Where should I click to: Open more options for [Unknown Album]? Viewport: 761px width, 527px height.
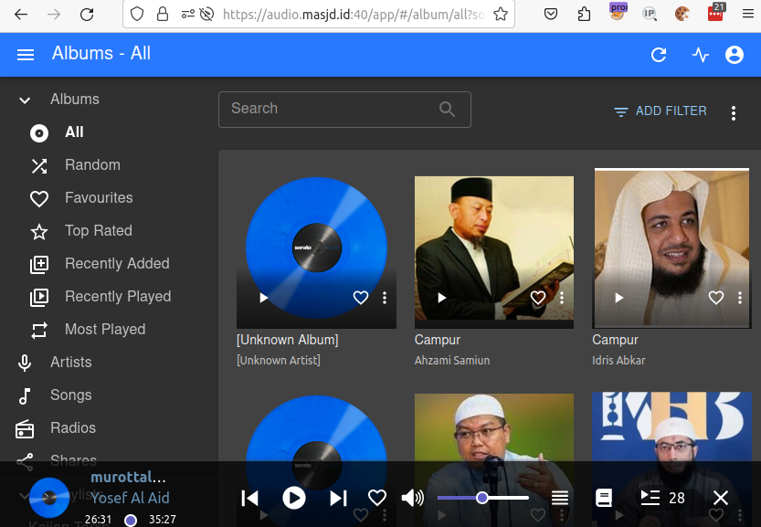click(385, 298)
